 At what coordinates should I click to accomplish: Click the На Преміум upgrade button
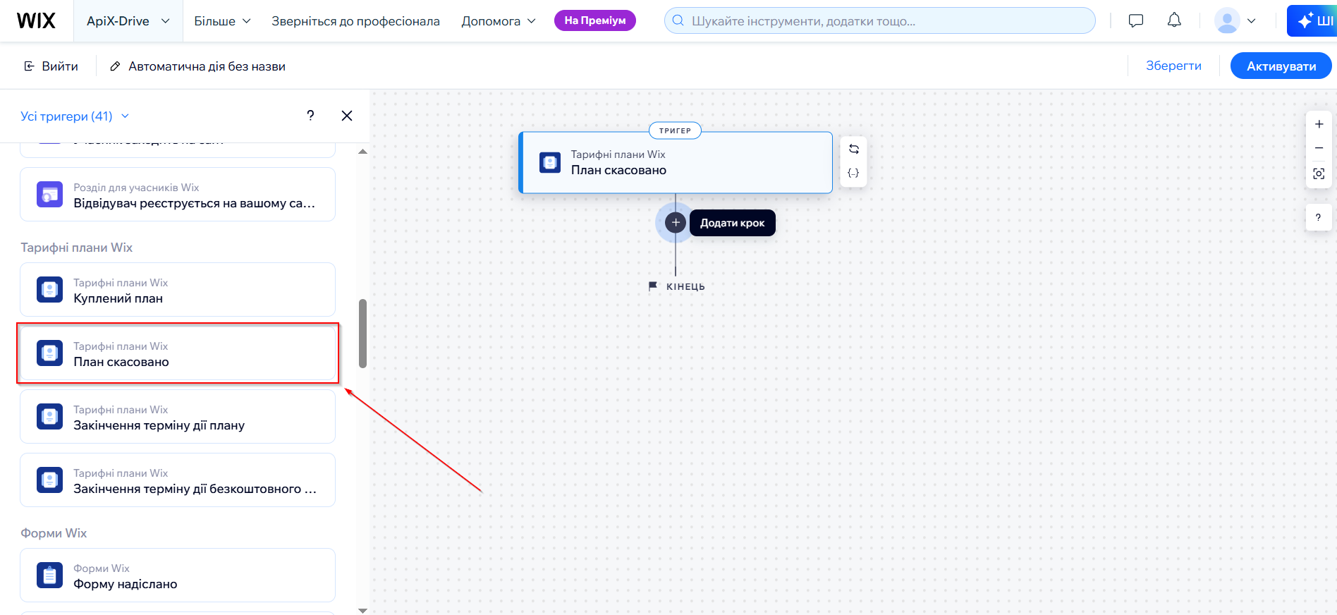tap(595, 20)
